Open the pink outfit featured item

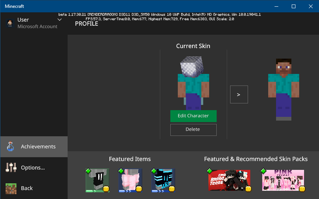tap(130, 180)
